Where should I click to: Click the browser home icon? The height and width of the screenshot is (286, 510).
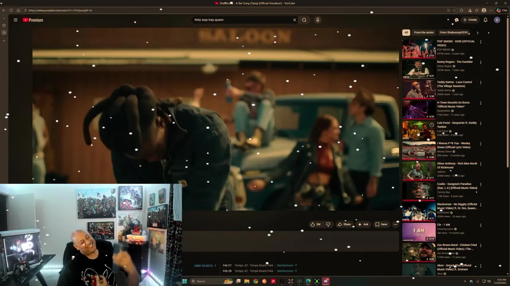18,10
